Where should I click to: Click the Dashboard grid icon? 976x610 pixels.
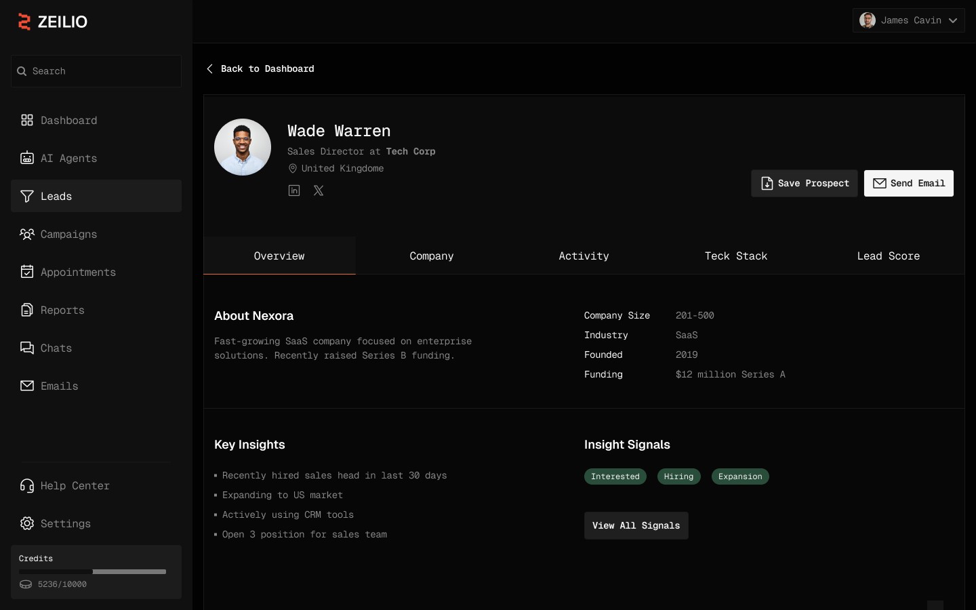27,120
